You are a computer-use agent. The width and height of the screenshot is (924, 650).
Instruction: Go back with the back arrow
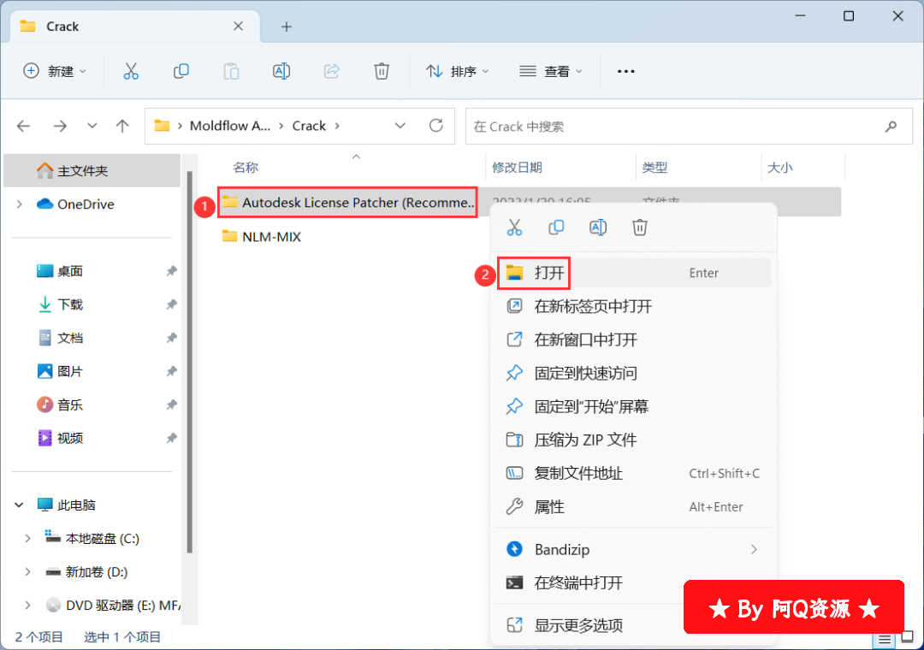24,126
